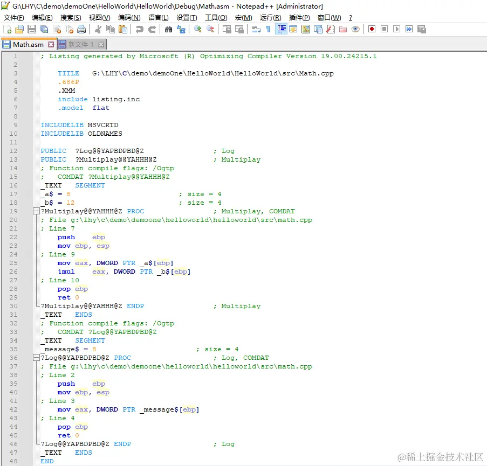Paste clipboard content via toolbar icon
487x466 pixels.
[x=123, y=29]
